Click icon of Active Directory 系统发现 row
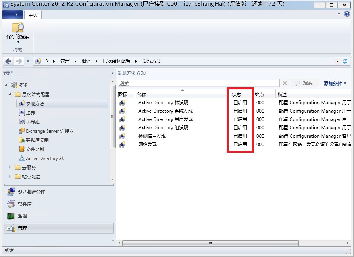 click(x=122, y=111)
